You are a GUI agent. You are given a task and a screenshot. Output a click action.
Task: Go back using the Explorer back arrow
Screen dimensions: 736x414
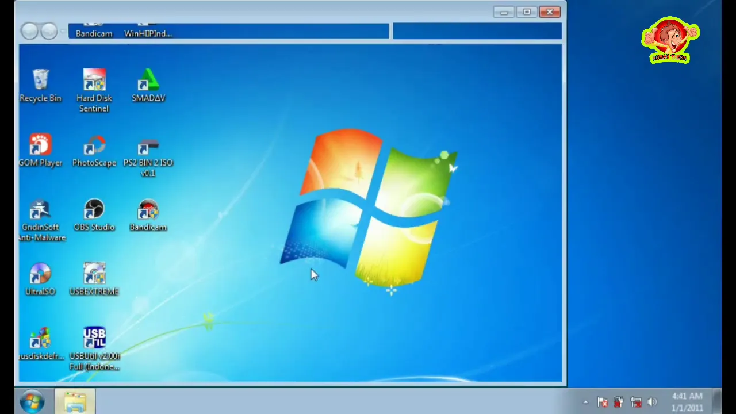tap(29, 31)
